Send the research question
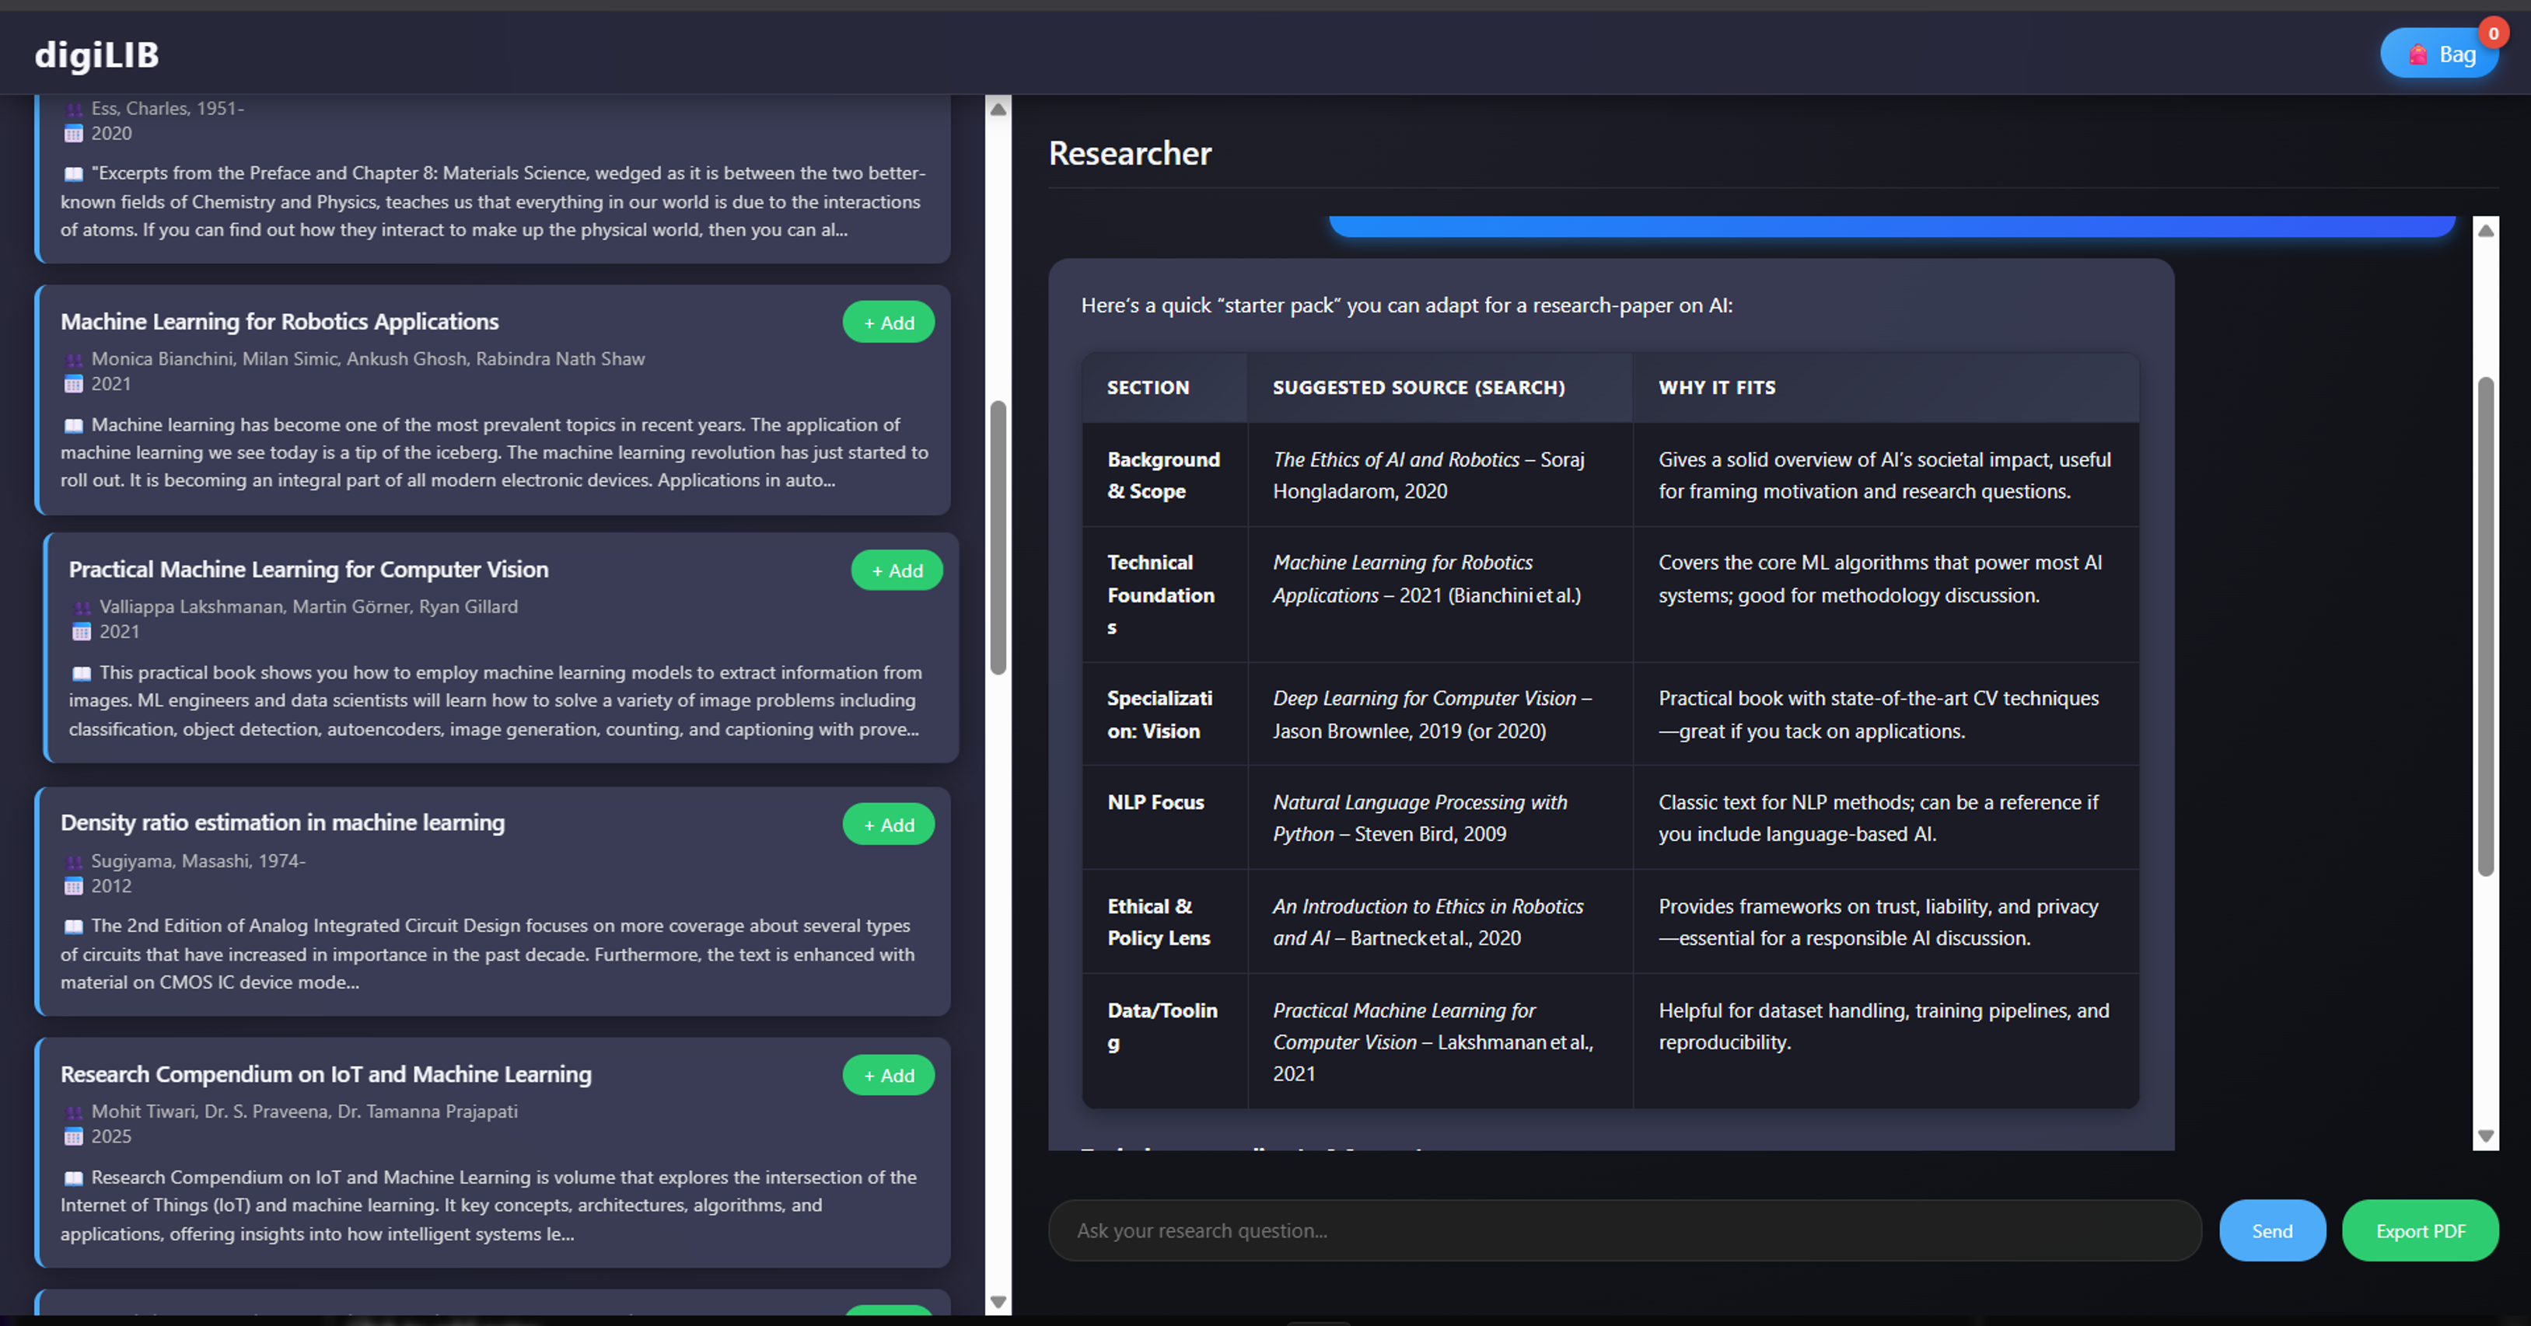 pyautogui.click(x=2271, y=1230)
